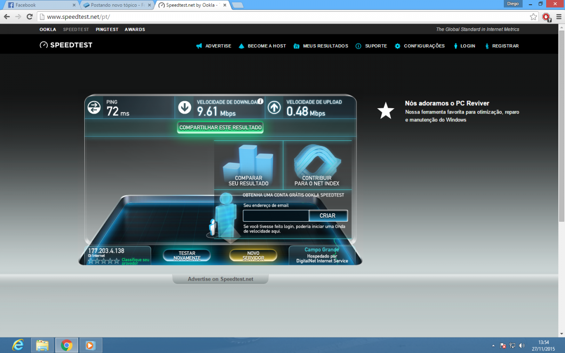Click TESTAR NOVAMENTE button
This screenshot has width=565, height=353.
click(x=187, y=256)
